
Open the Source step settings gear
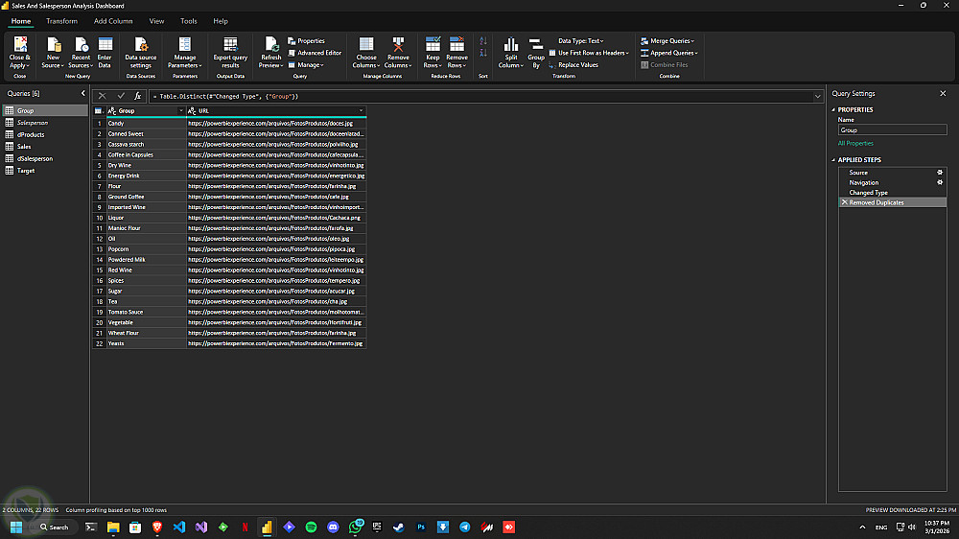tap(940, 173)
